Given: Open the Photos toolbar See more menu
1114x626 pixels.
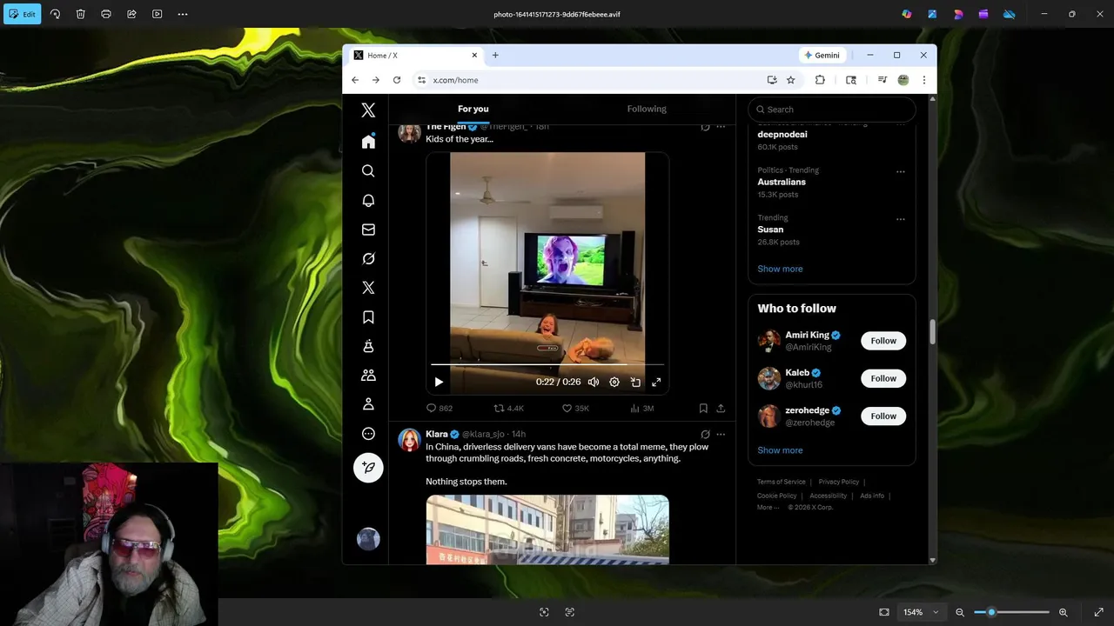Looking at the screenshot, I should (183, 14).
